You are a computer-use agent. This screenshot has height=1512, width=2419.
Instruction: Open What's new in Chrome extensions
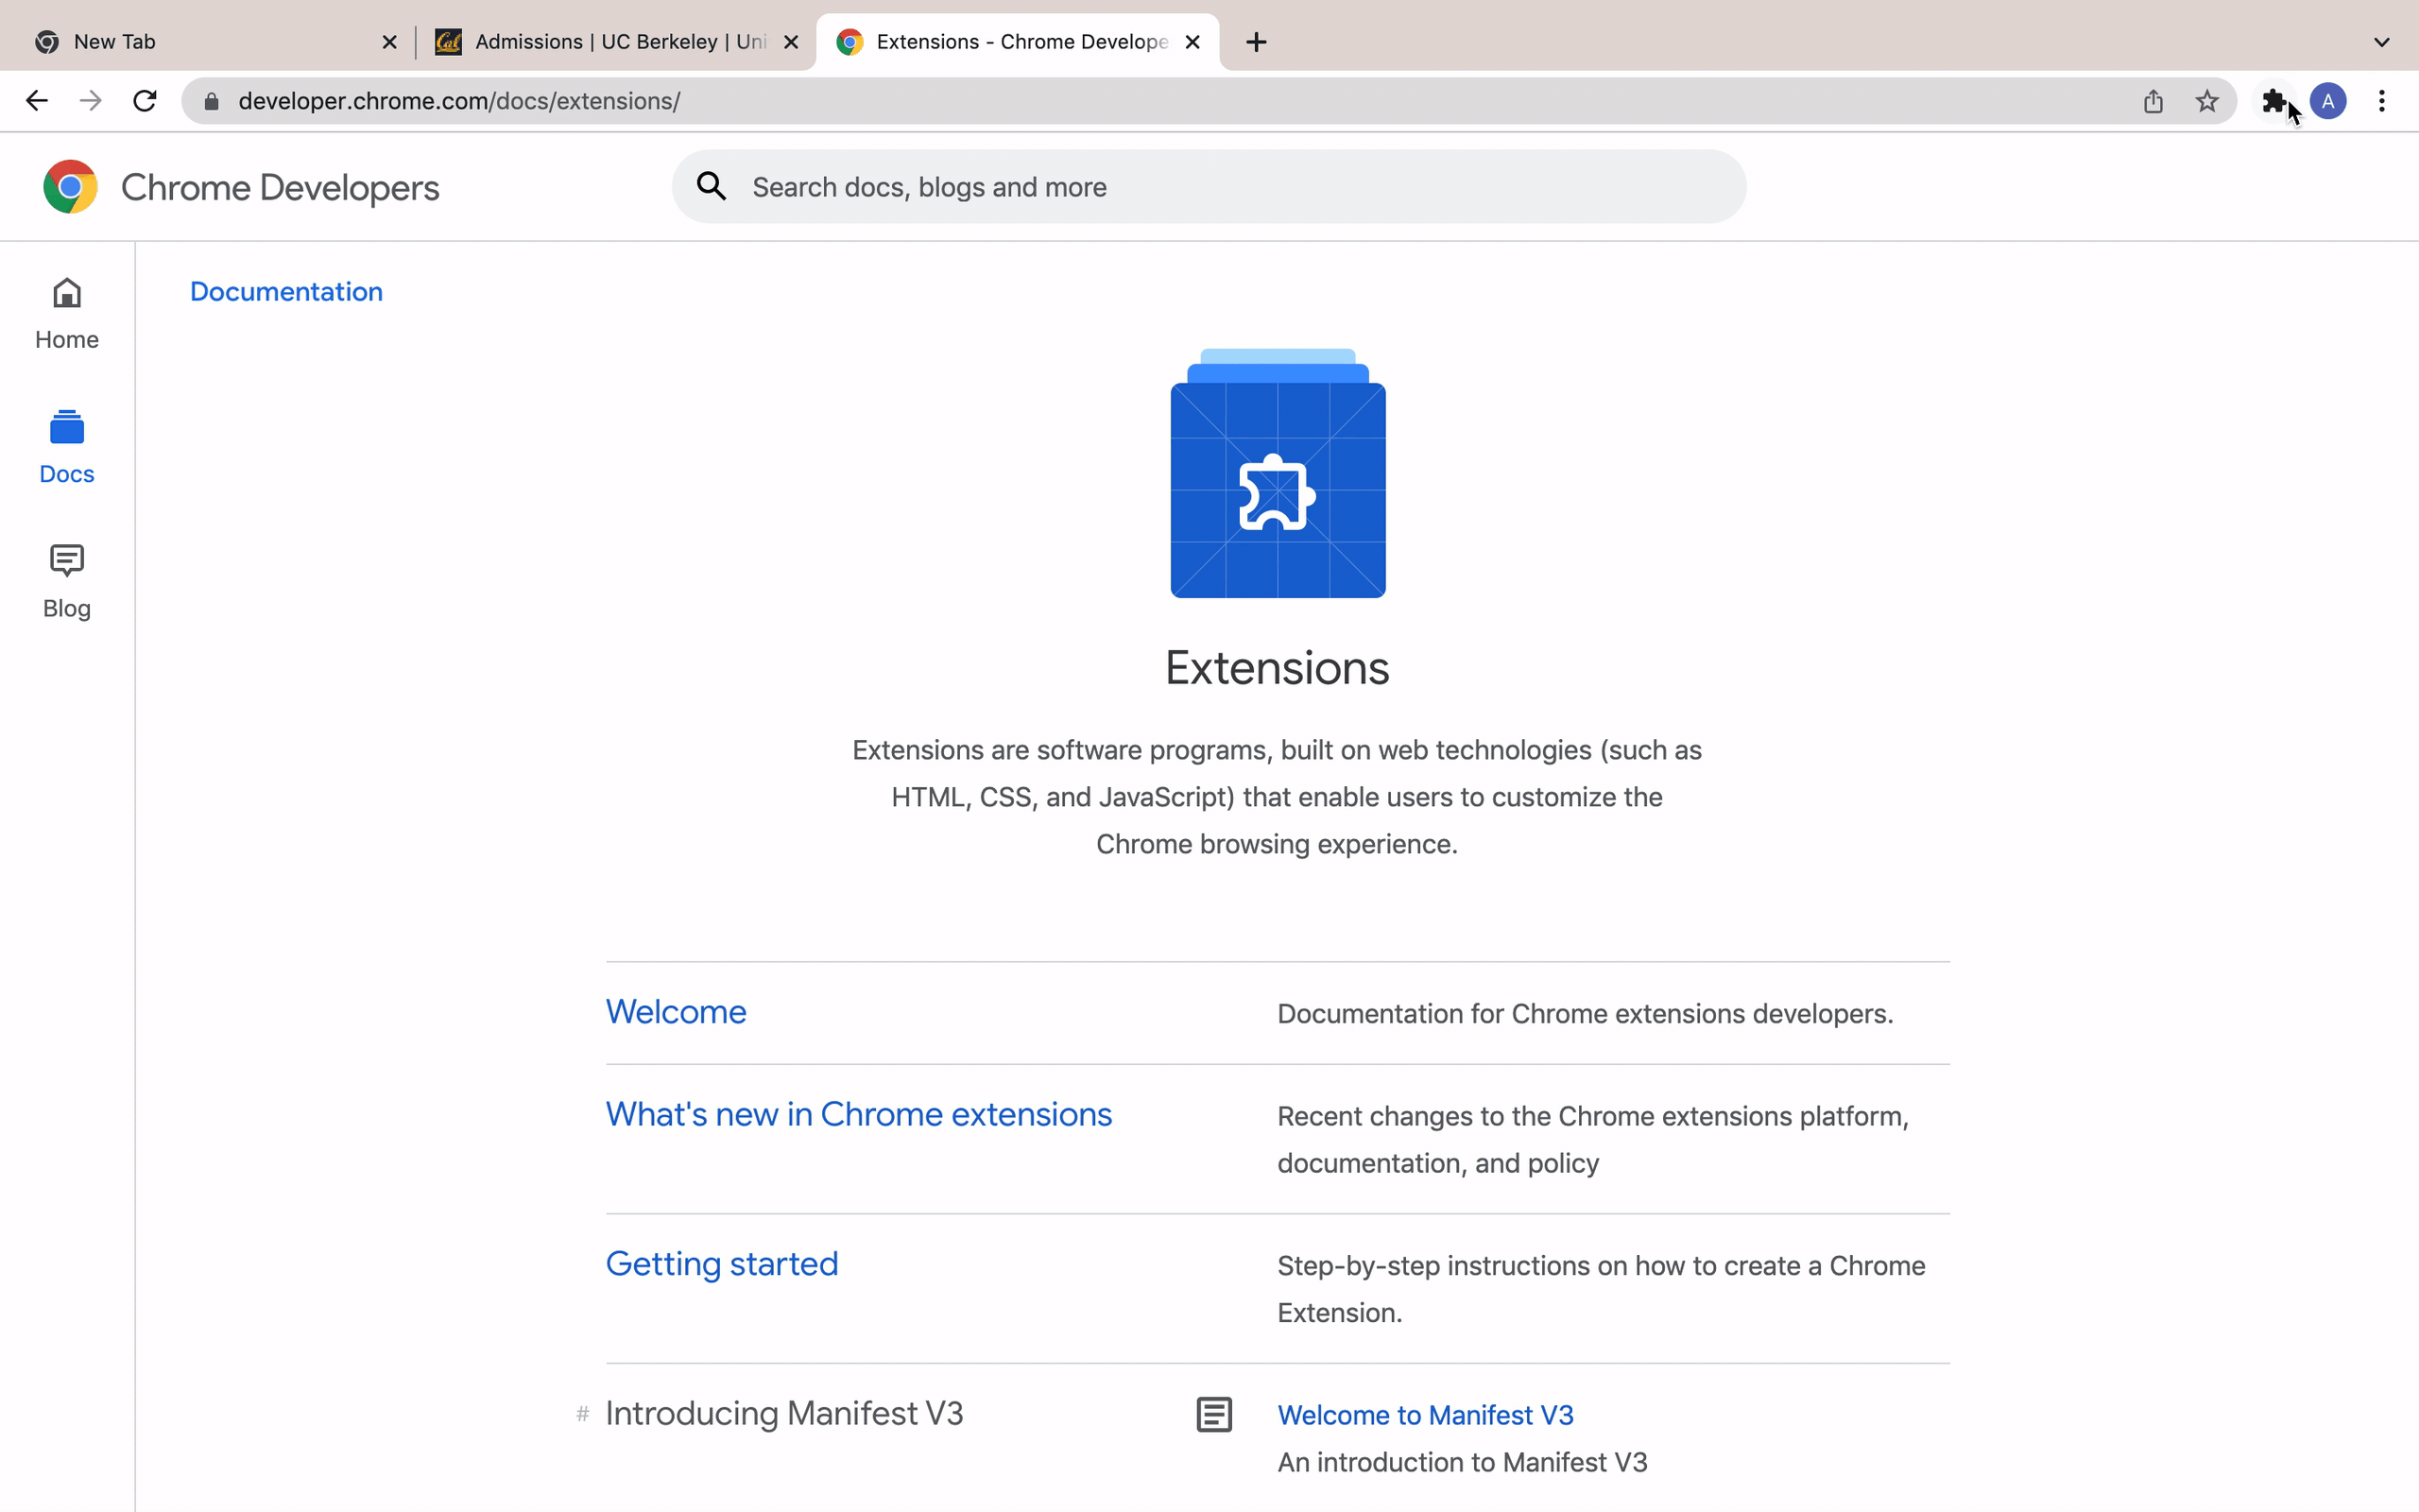click(x=858, y=1114)
